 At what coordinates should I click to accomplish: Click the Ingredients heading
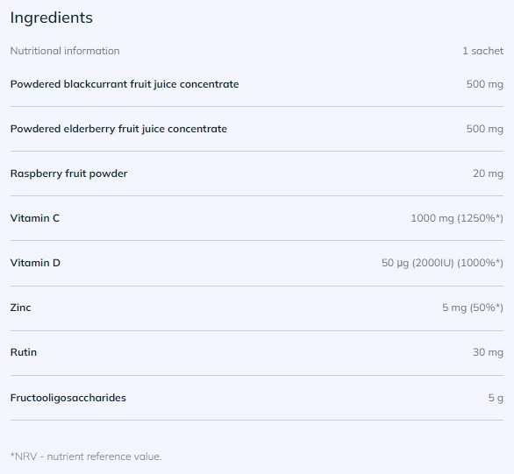click(52, 18)
